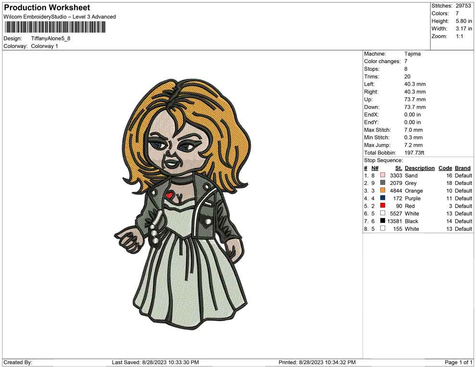
Task: Click the 'Printed: 8/28/2023 10:34:32 PM' text
Action: (x=317, y=362)
